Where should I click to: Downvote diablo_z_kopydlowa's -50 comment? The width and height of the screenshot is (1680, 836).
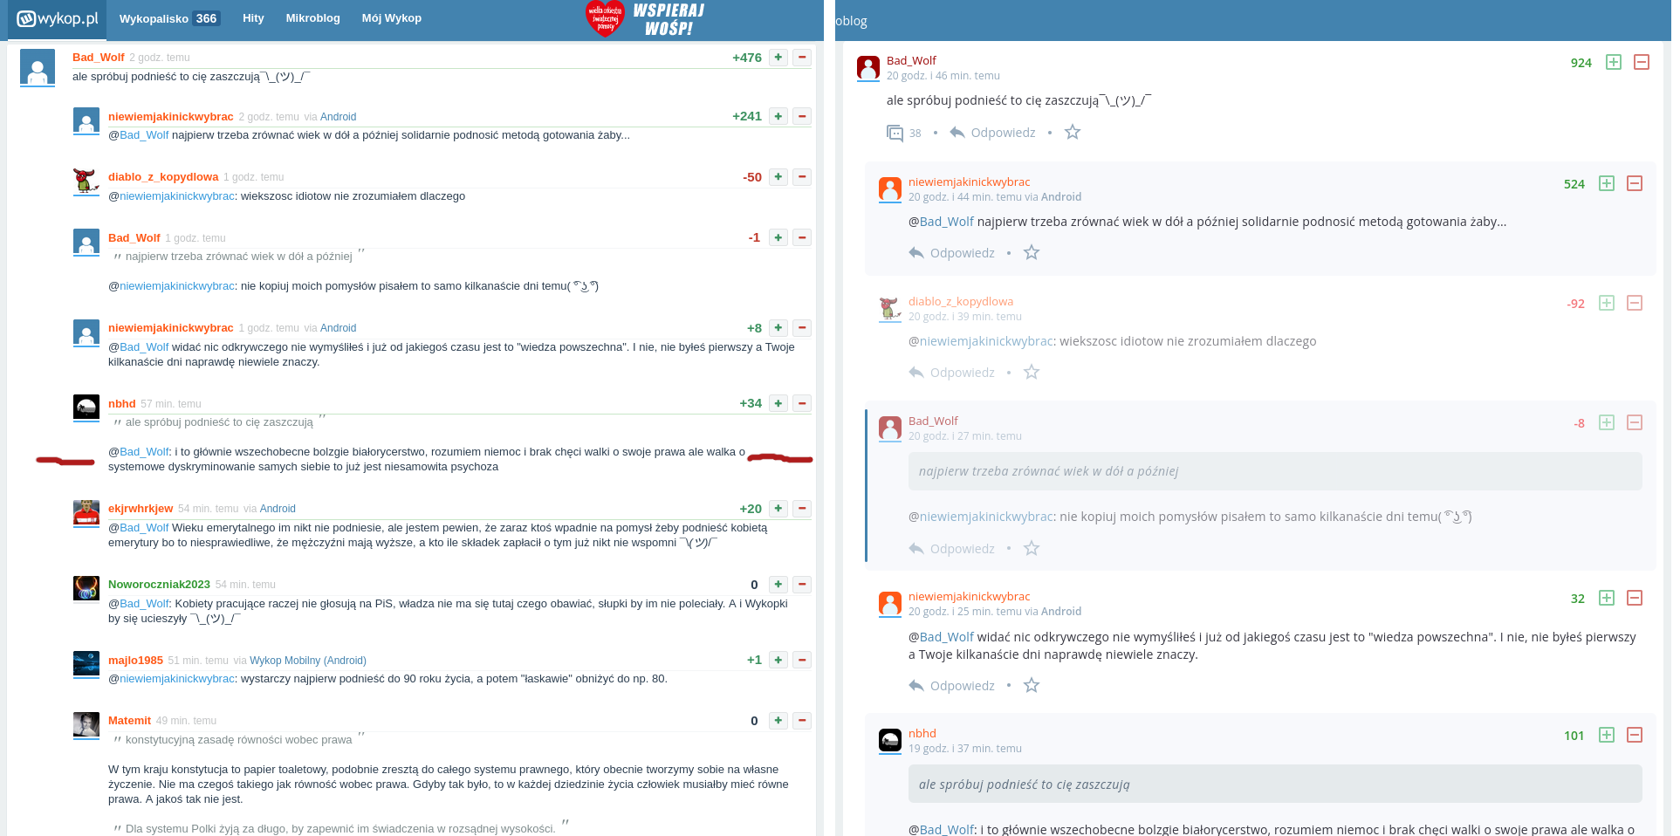802,177
